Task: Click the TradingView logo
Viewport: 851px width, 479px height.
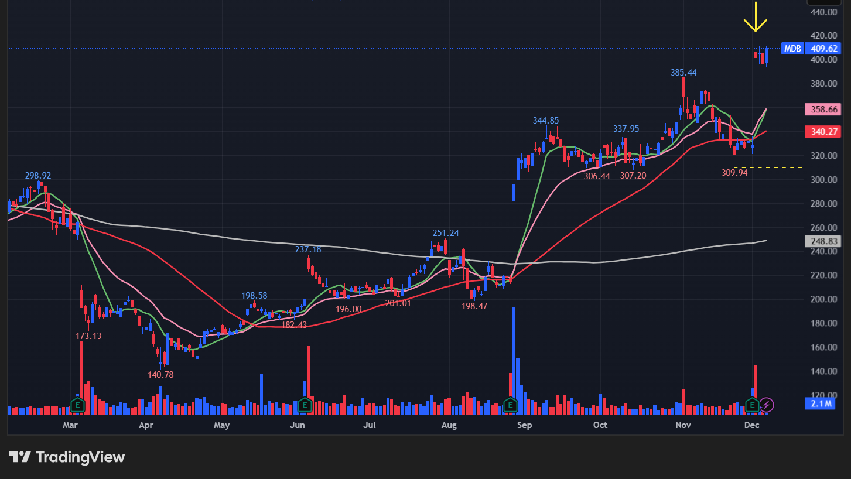Action: [x=67, y=457]
